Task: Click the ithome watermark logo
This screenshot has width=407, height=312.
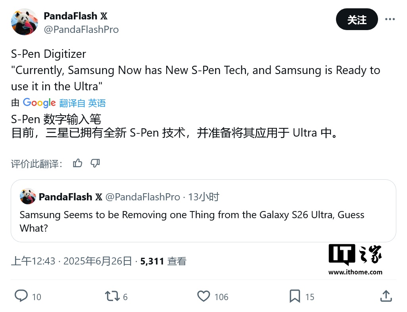Action: pyautogui.click(x=355, y=259)
